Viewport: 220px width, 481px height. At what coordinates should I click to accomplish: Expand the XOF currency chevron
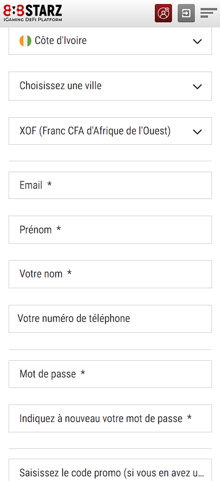tap(197, 132)
